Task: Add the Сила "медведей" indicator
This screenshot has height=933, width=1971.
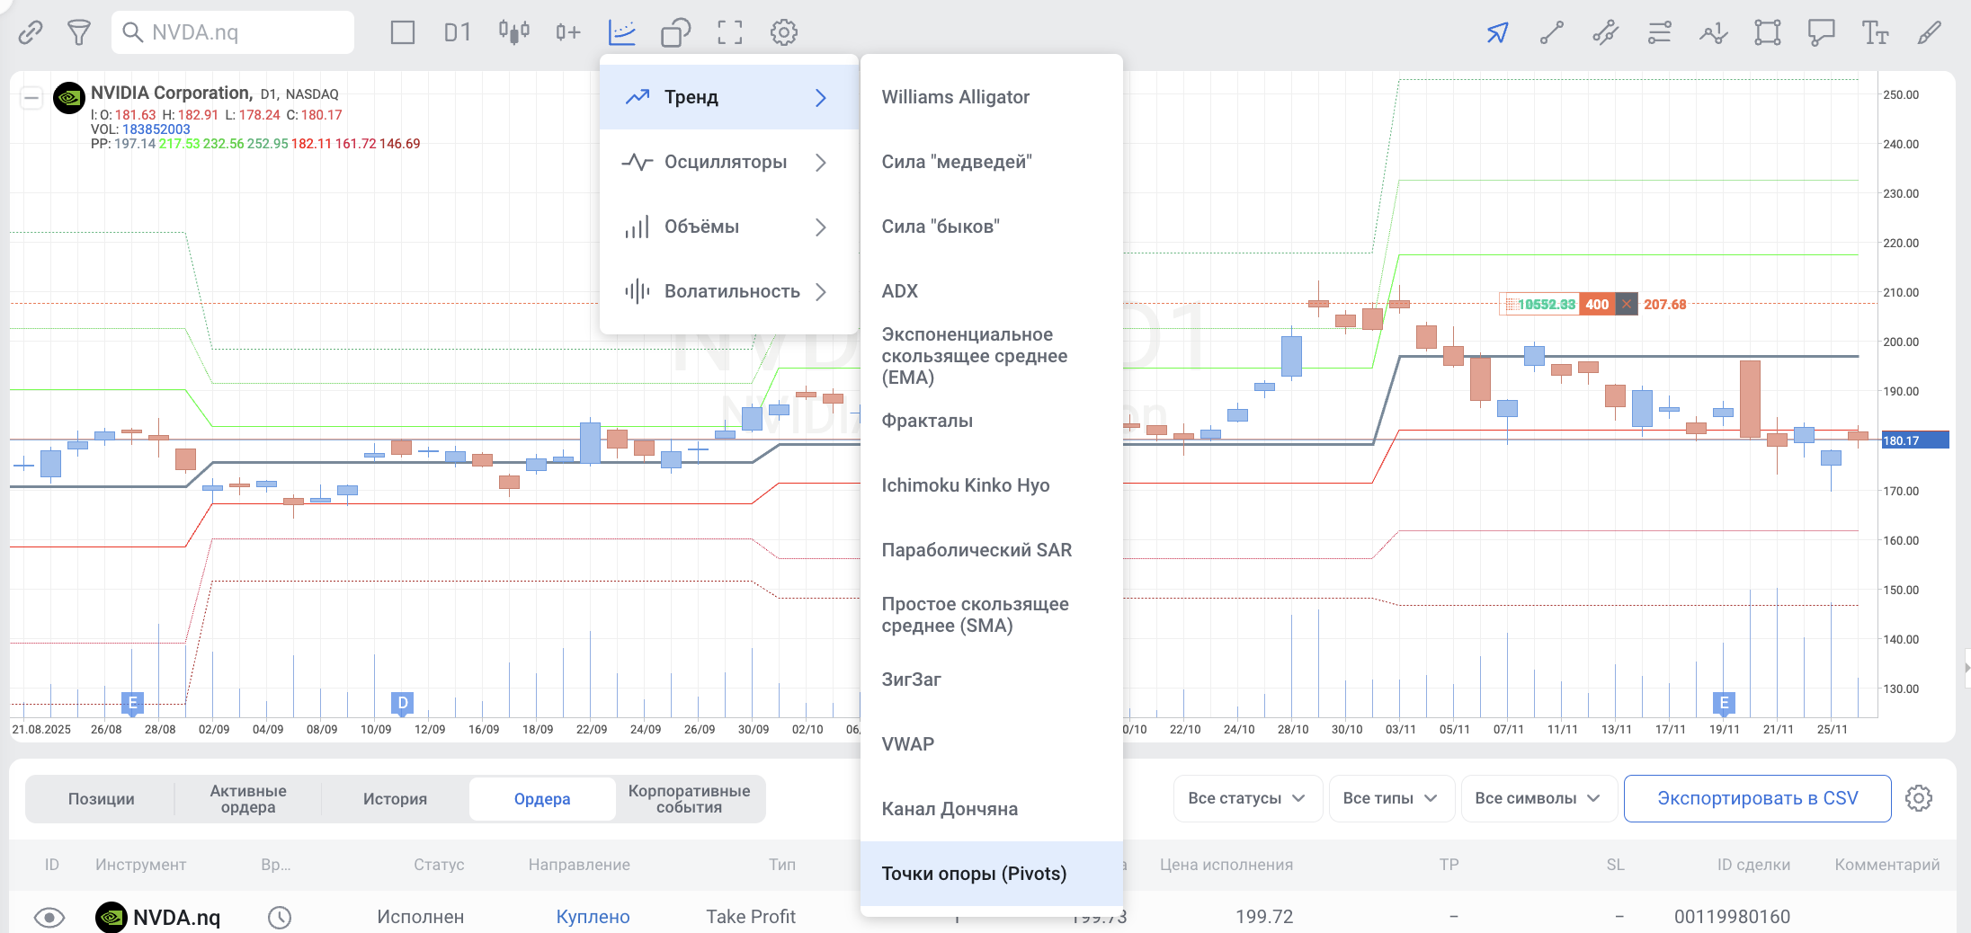Action: tap(992, 162)
